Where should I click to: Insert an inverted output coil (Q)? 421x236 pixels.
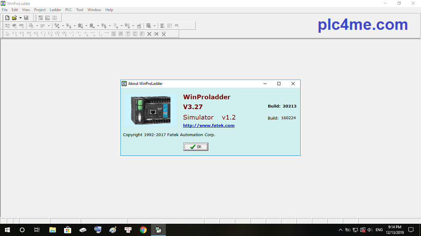point(50,34)
